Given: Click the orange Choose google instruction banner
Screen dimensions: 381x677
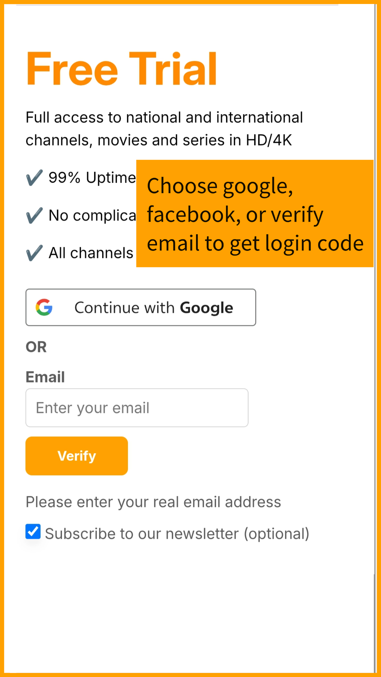Looking at the screenshot, I should point(255,214).
